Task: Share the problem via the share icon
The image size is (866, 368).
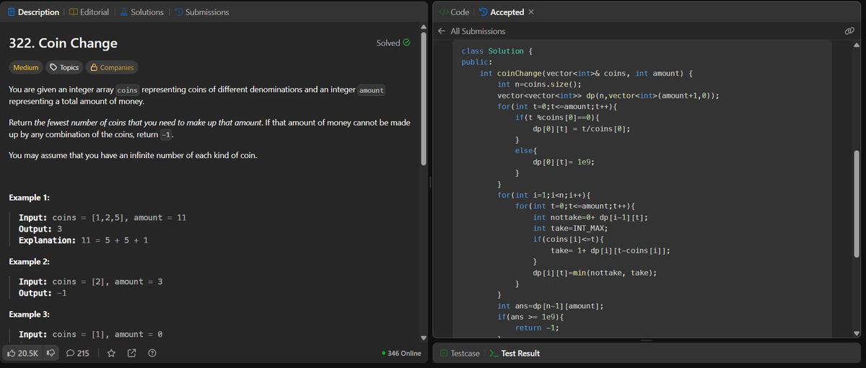Action: [132, 354]
